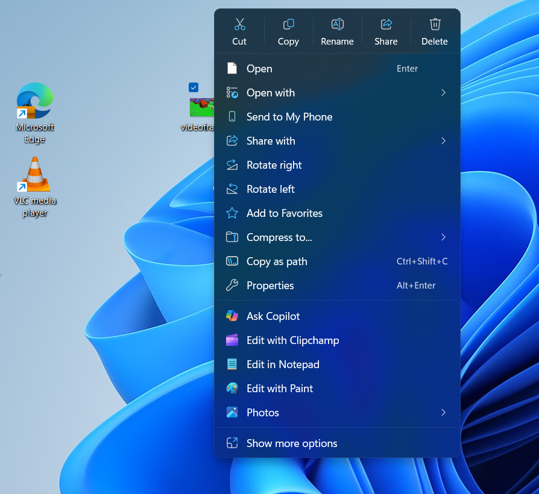The height and width of the screenshot is (494, 539).
Task: Click the Delete trash icon
Action: coord(435,24)
